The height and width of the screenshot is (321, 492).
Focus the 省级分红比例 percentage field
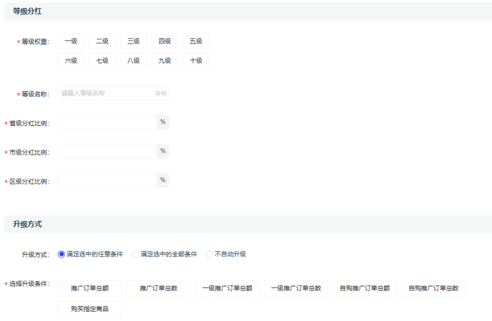[x=107, y=122]
